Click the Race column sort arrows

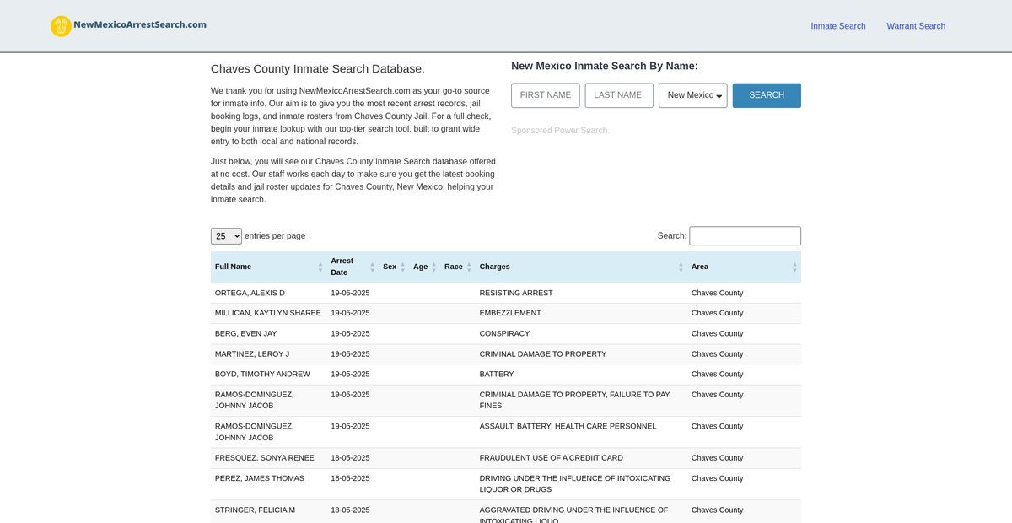coord(469,267)
